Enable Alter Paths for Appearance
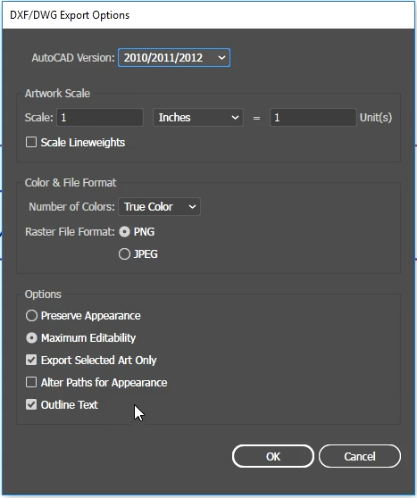Screen dimensions: 417x498 click(x=31, y=382)
